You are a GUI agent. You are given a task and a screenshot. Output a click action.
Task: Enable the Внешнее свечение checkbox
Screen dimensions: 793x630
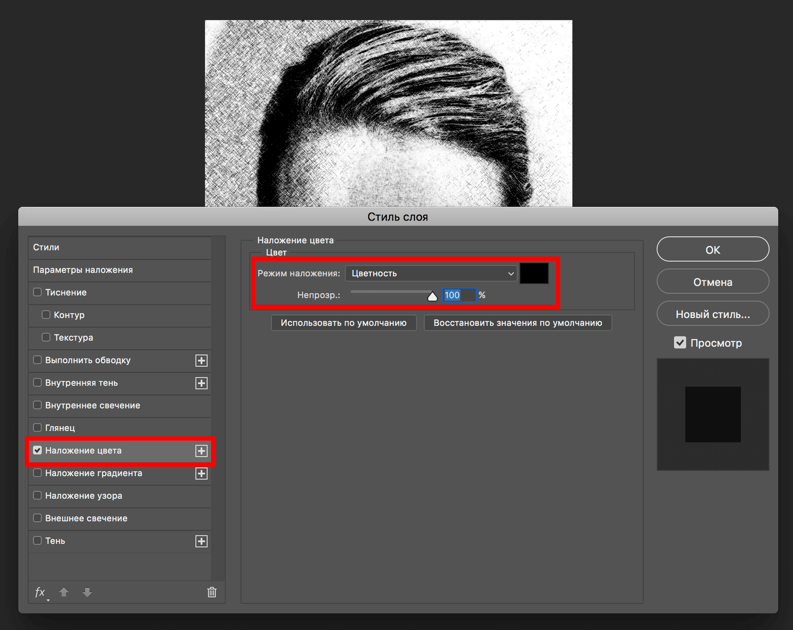(x=37, y=518)
